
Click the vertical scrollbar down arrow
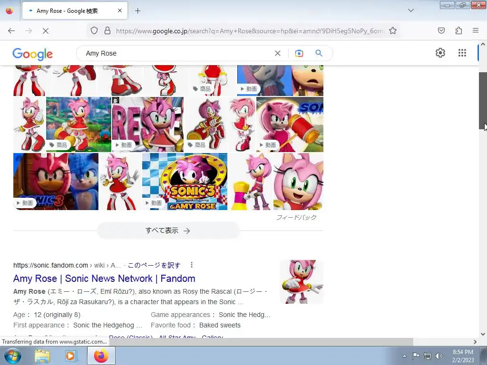click(483, 334)
